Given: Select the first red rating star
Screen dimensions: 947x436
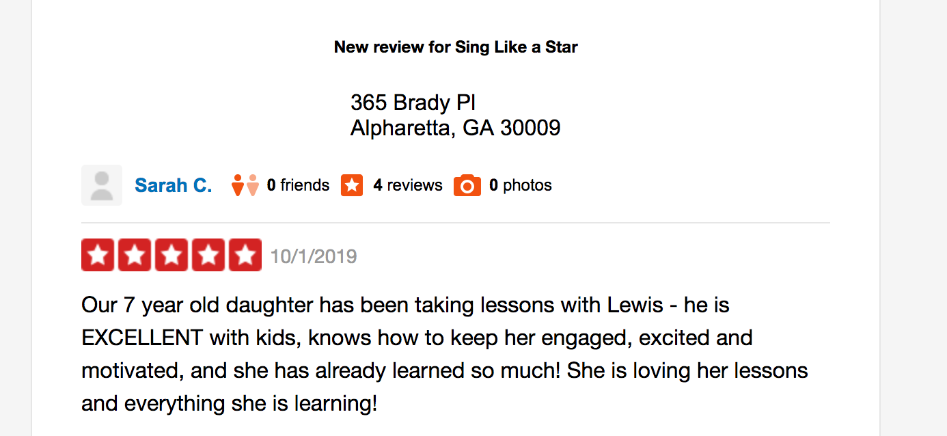Looking at the screenshot, I should click(x=98, y=255).
